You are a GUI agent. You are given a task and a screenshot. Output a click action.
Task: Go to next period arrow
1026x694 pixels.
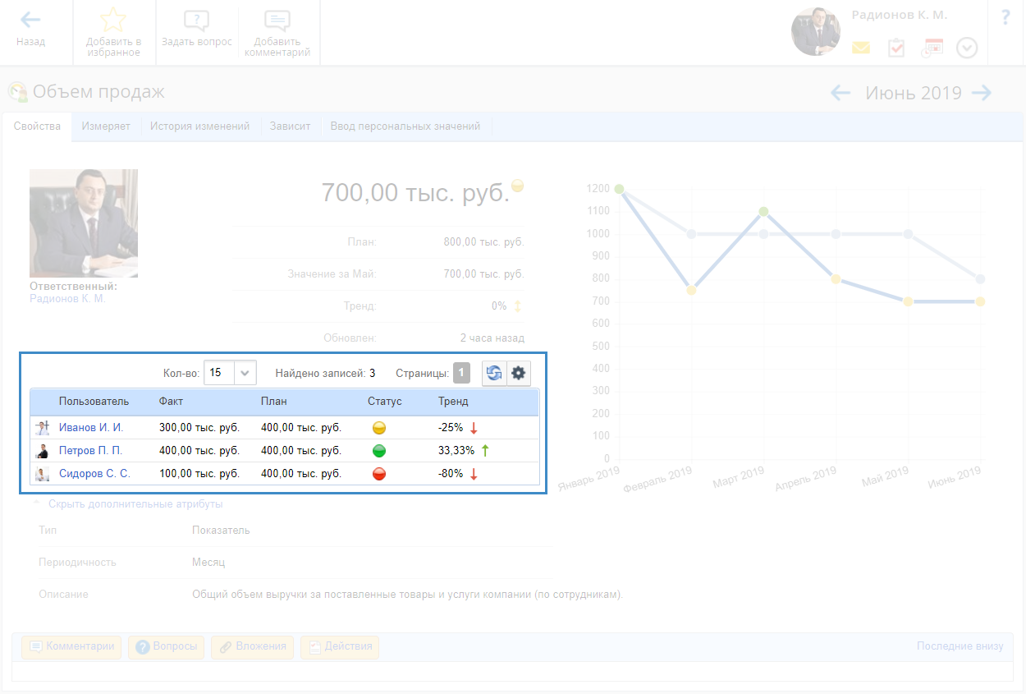(982, 93)
